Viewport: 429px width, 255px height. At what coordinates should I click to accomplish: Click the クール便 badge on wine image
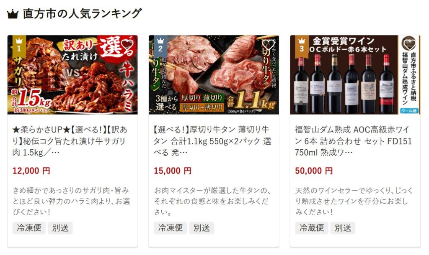(x=409, y=111)
